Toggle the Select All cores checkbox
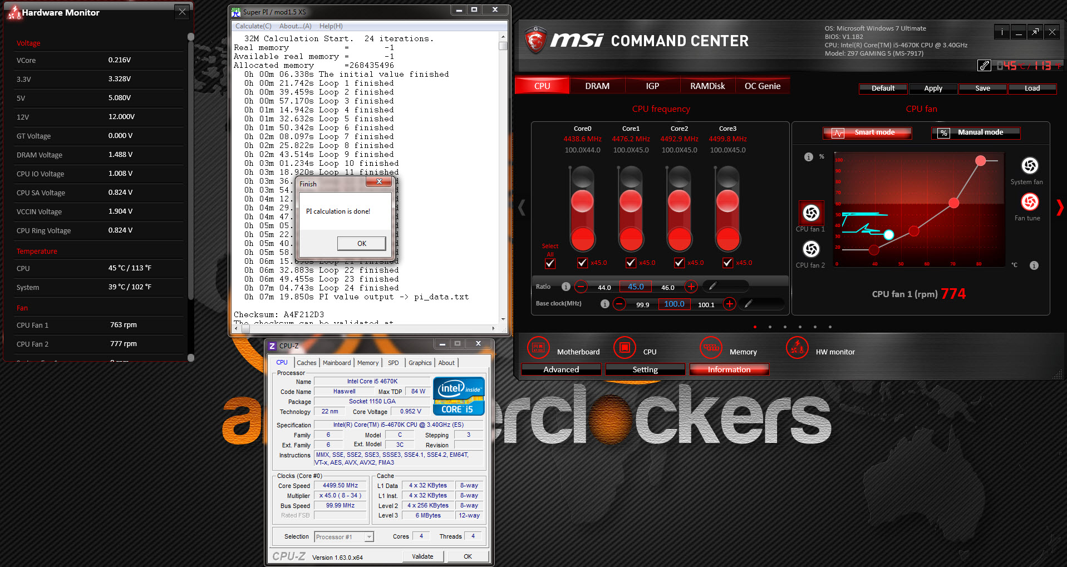This screenshot has width=1067, height=567. (x=550, y=263)
